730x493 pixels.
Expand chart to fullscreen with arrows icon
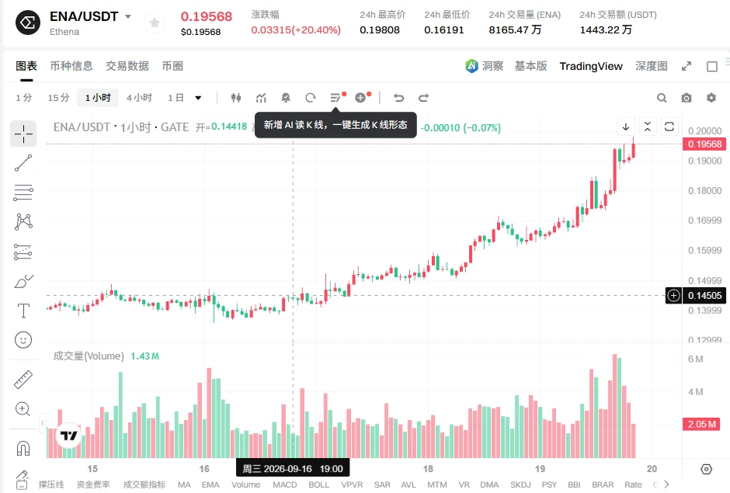pyautogui.click(x=687, y=67)
